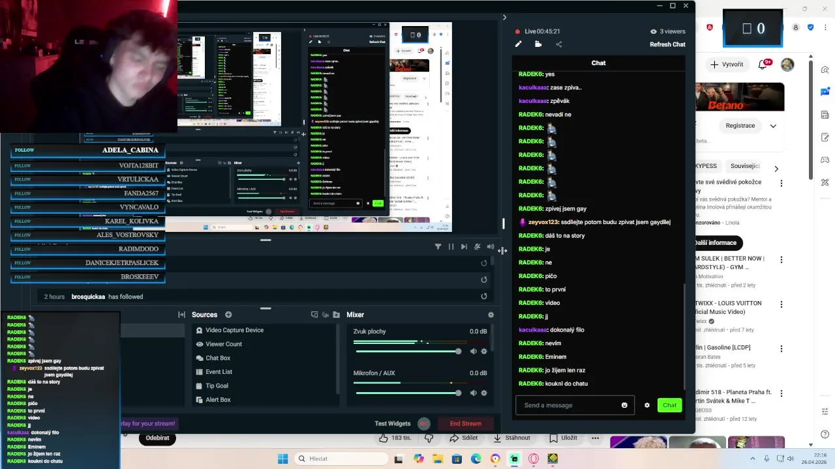
Task: Open options menu for Louis Vuitton video
Action: pos(781,305)
